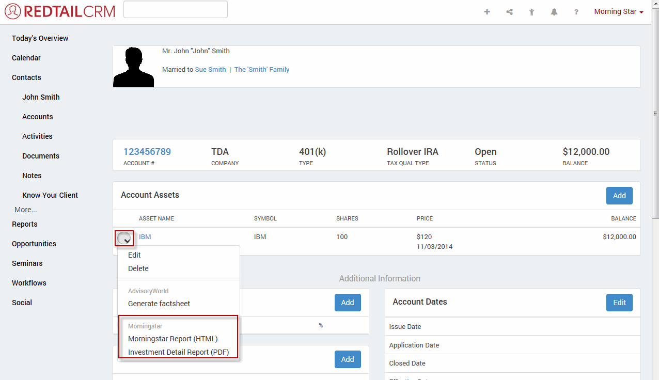Open the Morning Star user dropdown
Screen dimensions: 659x380
[618, 11]
